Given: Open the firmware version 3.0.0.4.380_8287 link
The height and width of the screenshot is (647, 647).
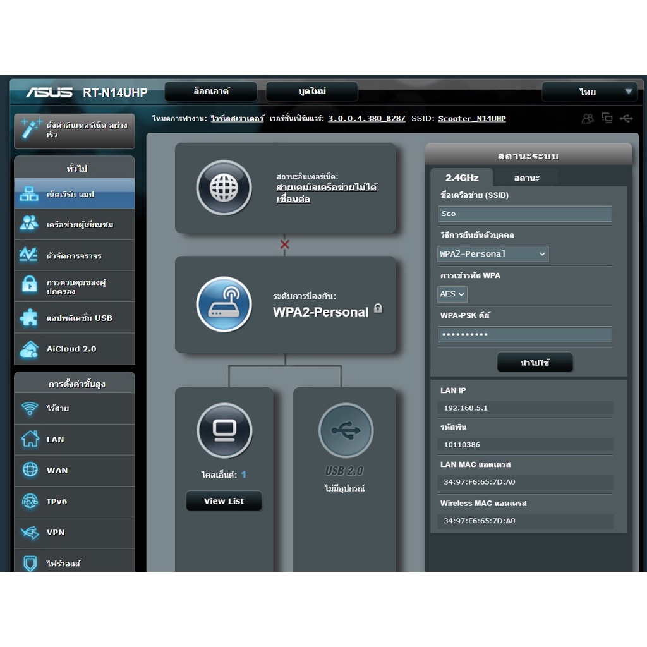Looking at the screenshot, I should point(366,118).
